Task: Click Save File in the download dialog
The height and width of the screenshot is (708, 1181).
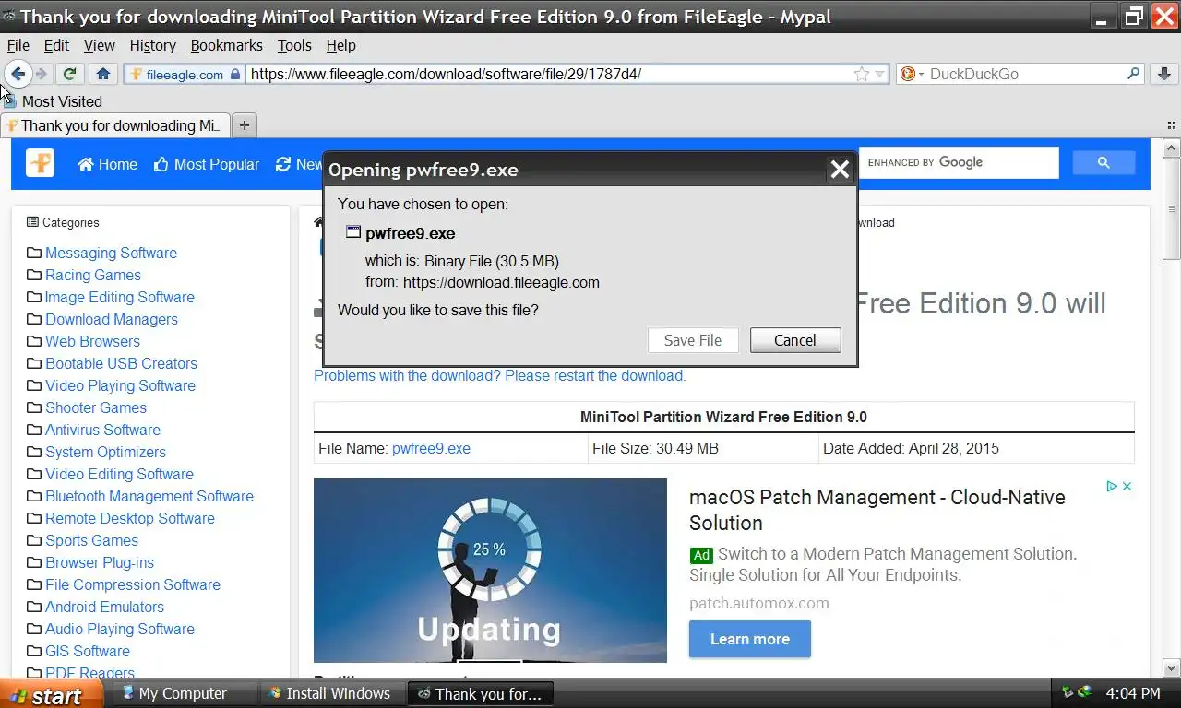Action: [x=693, y=340]
